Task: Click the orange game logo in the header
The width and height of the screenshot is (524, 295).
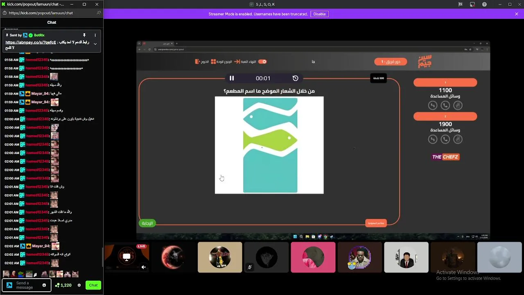Action: [425, 61]
